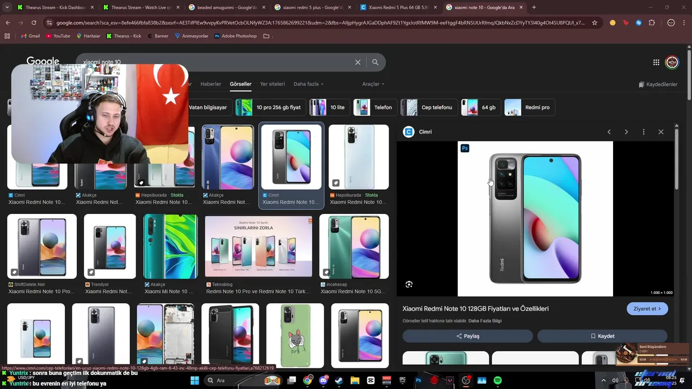Click the Paylaş button
The image size is (692, 389).
point(468,336)
